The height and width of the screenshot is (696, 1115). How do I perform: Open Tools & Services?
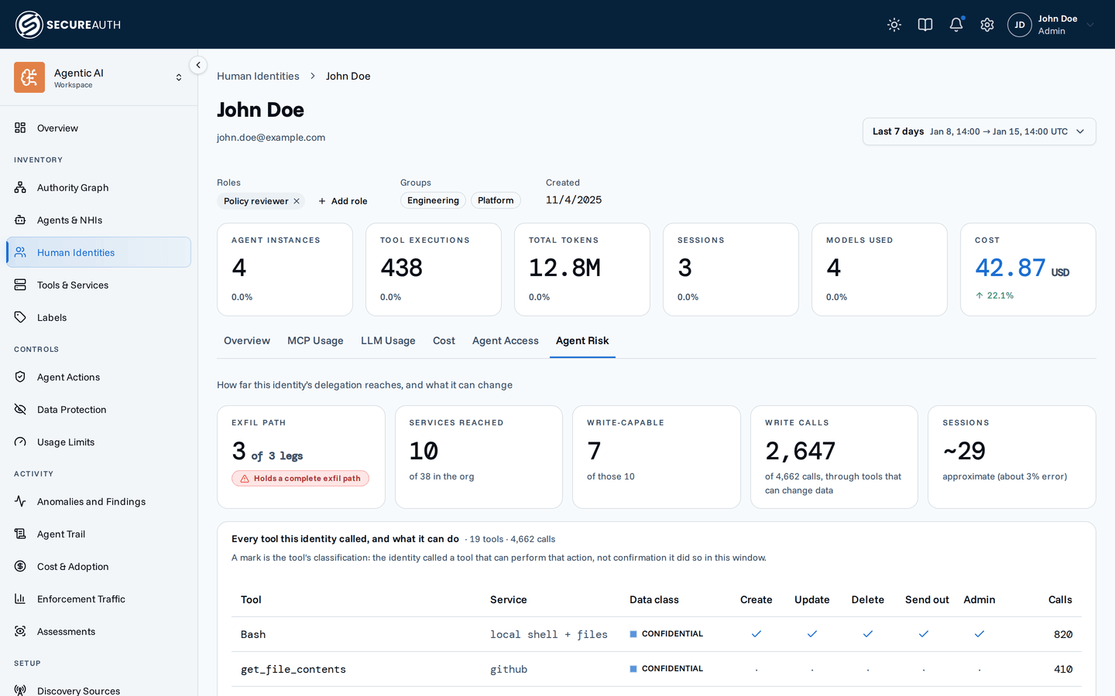[98, 285]
